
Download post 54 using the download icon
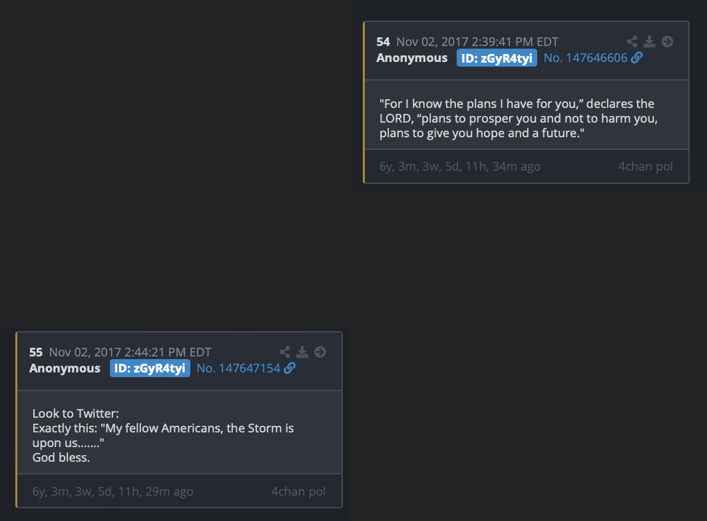[x=649, y=42]
